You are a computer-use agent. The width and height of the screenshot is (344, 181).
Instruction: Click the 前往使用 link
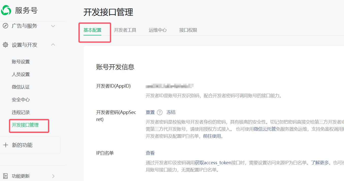pyautogui.click(x=212, y=136)
